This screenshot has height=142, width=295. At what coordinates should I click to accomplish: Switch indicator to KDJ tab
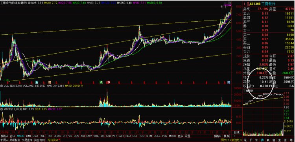(x=128, y=136)
